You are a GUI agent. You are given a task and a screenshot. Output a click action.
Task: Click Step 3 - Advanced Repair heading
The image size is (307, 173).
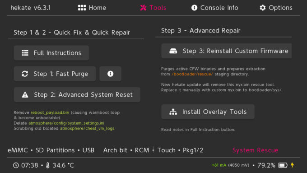coord(201,31)
